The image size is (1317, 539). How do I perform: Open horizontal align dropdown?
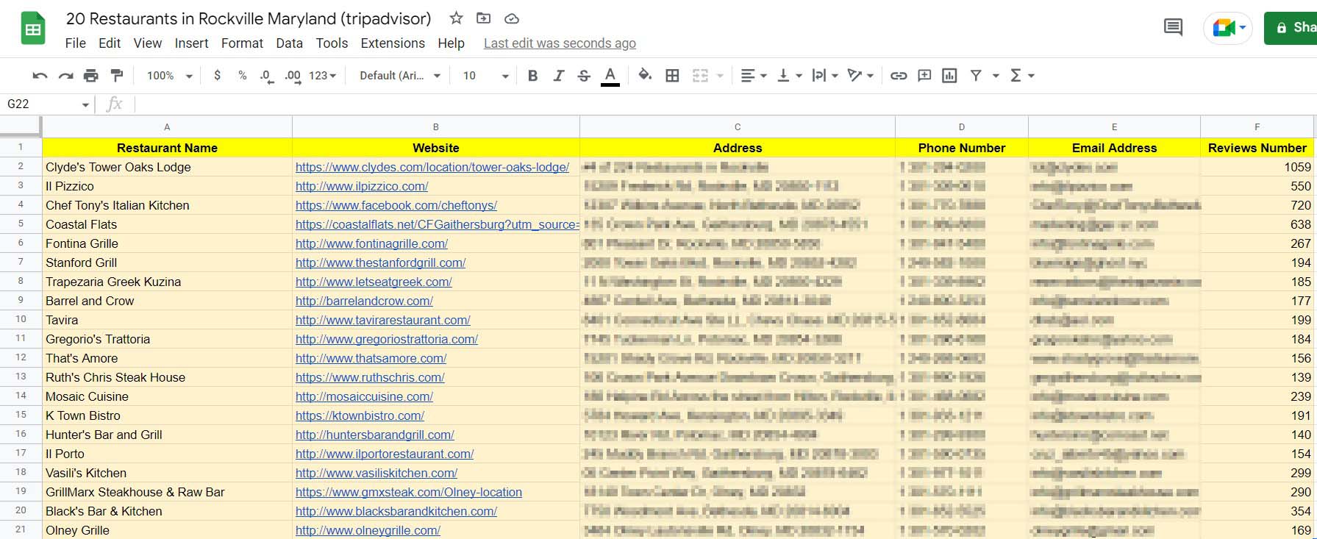[753, 75]
